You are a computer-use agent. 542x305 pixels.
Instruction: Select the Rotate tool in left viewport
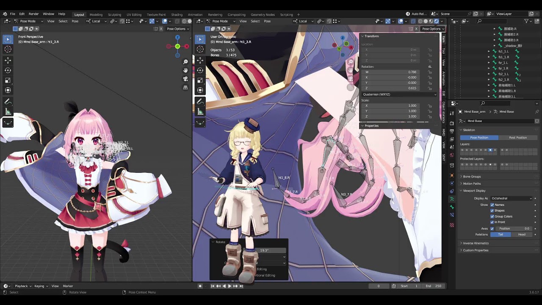tap(8, 70)
